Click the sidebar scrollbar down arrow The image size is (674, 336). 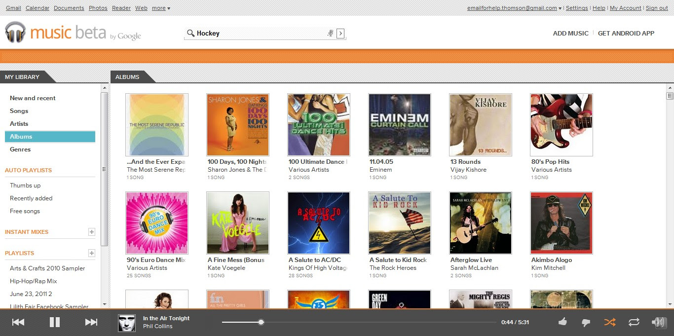point(104,304)
